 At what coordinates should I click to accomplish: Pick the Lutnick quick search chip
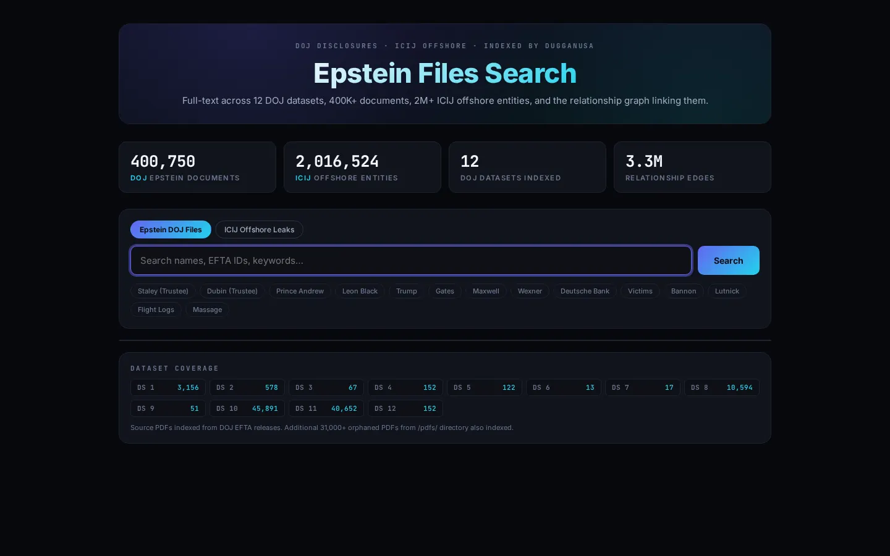tap(727, 291)
